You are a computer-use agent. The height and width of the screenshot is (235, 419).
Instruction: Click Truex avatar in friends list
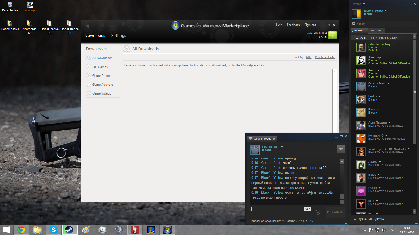pos(361,73)
